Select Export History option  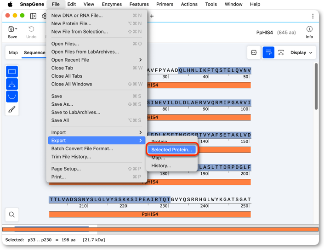click(x=172, y=166)
